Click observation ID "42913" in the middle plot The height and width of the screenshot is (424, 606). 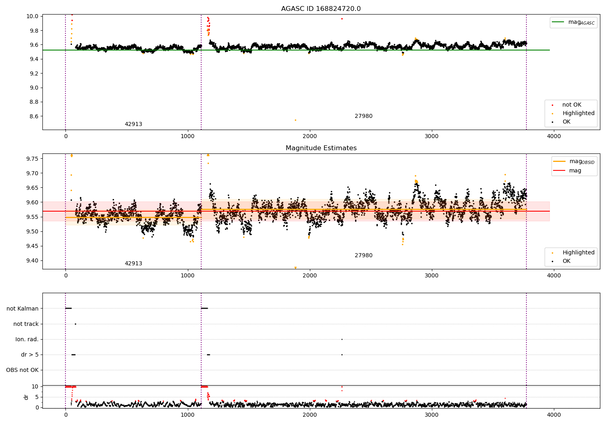pyautogui.click(x=133, y=264)
